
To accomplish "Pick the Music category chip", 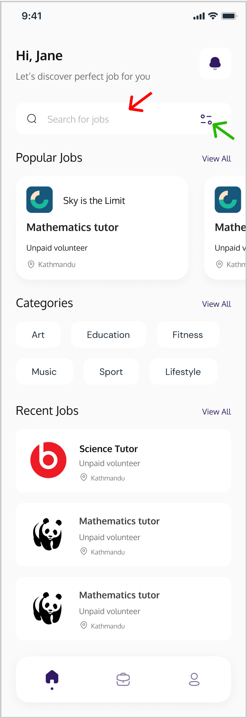I will (x=44, y=372).
